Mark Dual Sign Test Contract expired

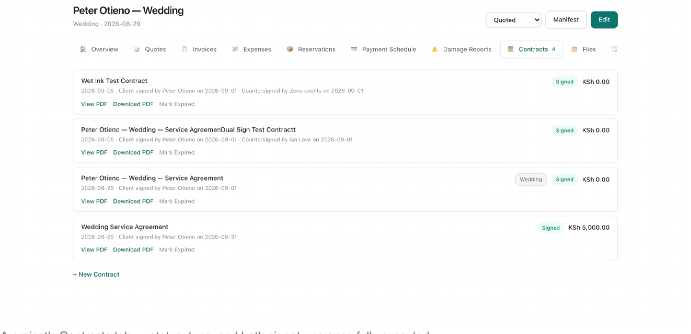(x=177, y=152)
